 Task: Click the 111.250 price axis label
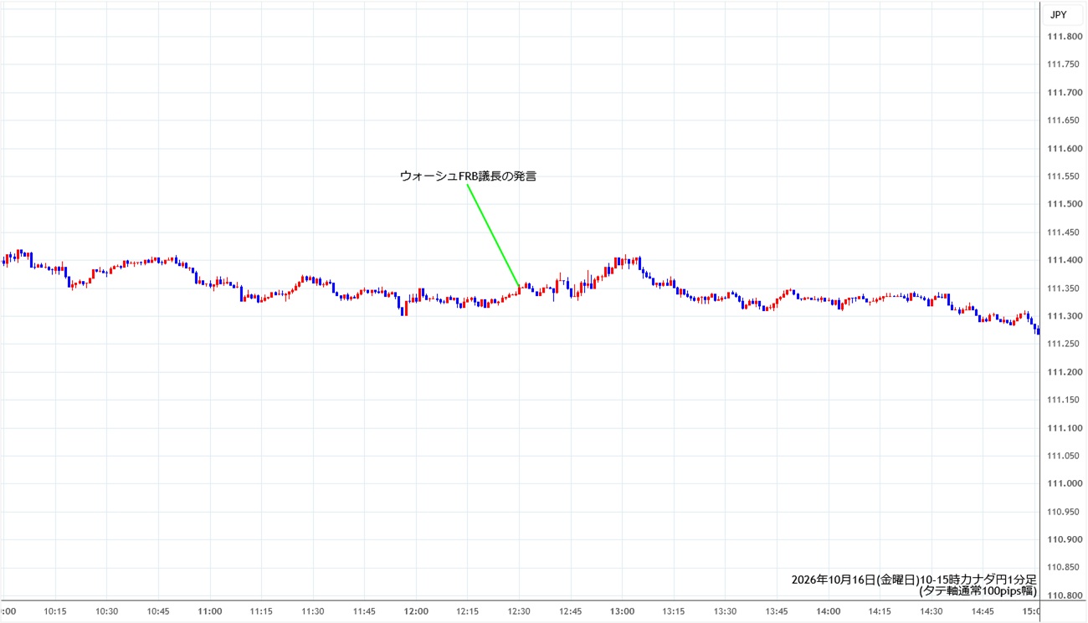(1064, 344)
